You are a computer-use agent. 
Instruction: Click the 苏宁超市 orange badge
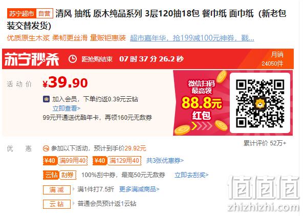click(21, 14)
